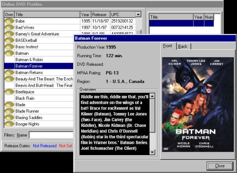Click the Not Released legend label

click(45, 146)
